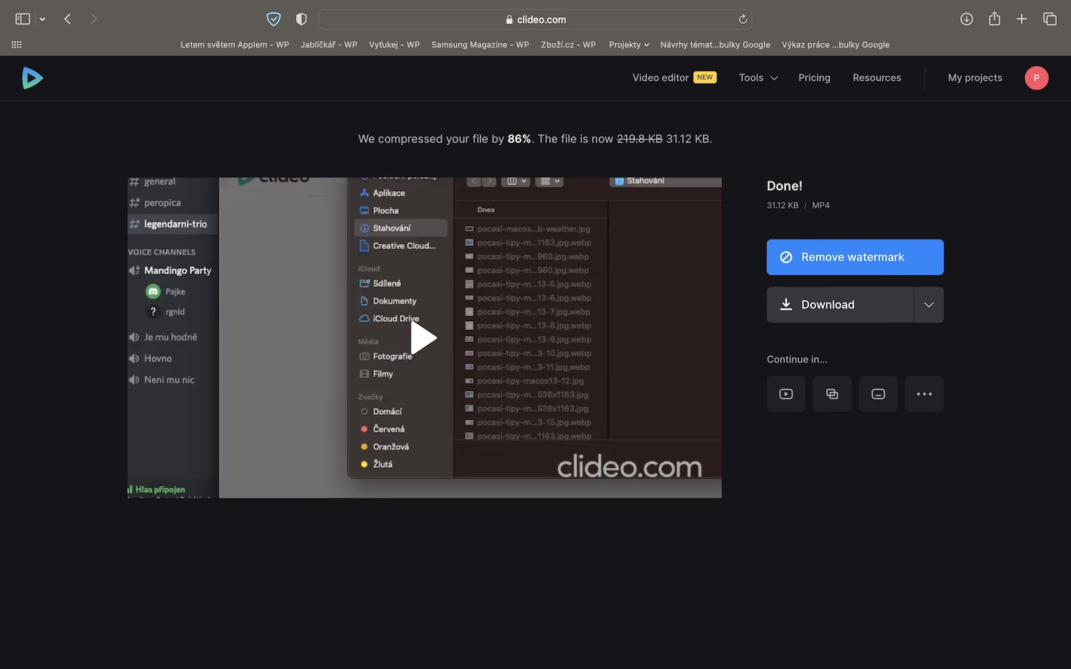Click the Clideo logo icon
The width and height of the screenshot is (1071, 669).
coord(32,78)
